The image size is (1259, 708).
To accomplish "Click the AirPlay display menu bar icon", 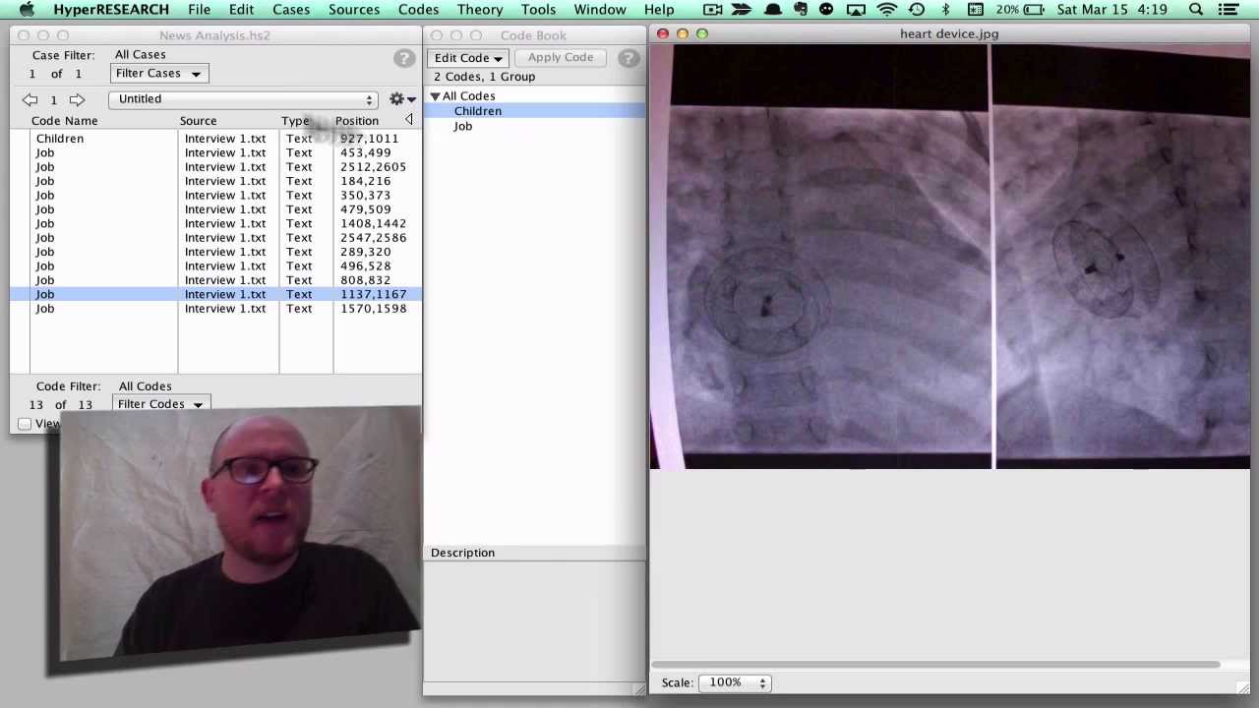I will coord(857,10).
